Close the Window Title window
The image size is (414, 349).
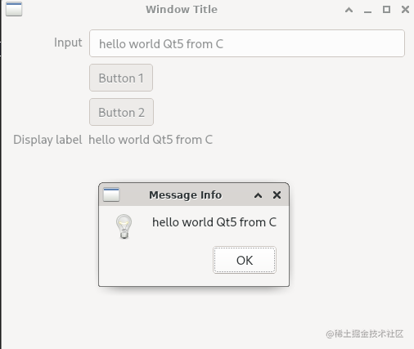(x=405, y=10)
